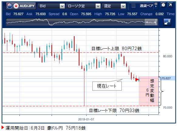Click the Low value 75.557
Screen dimensions: 177x132
coord(132,14)
